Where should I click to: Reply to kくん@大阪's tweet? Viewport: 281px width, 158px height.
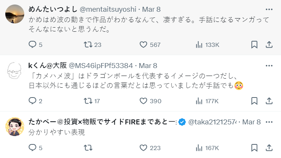point(33,101)
